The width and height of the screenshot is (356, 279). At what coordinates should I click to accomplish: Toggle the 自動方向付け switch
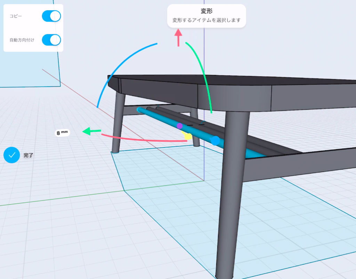pos(51,40)
